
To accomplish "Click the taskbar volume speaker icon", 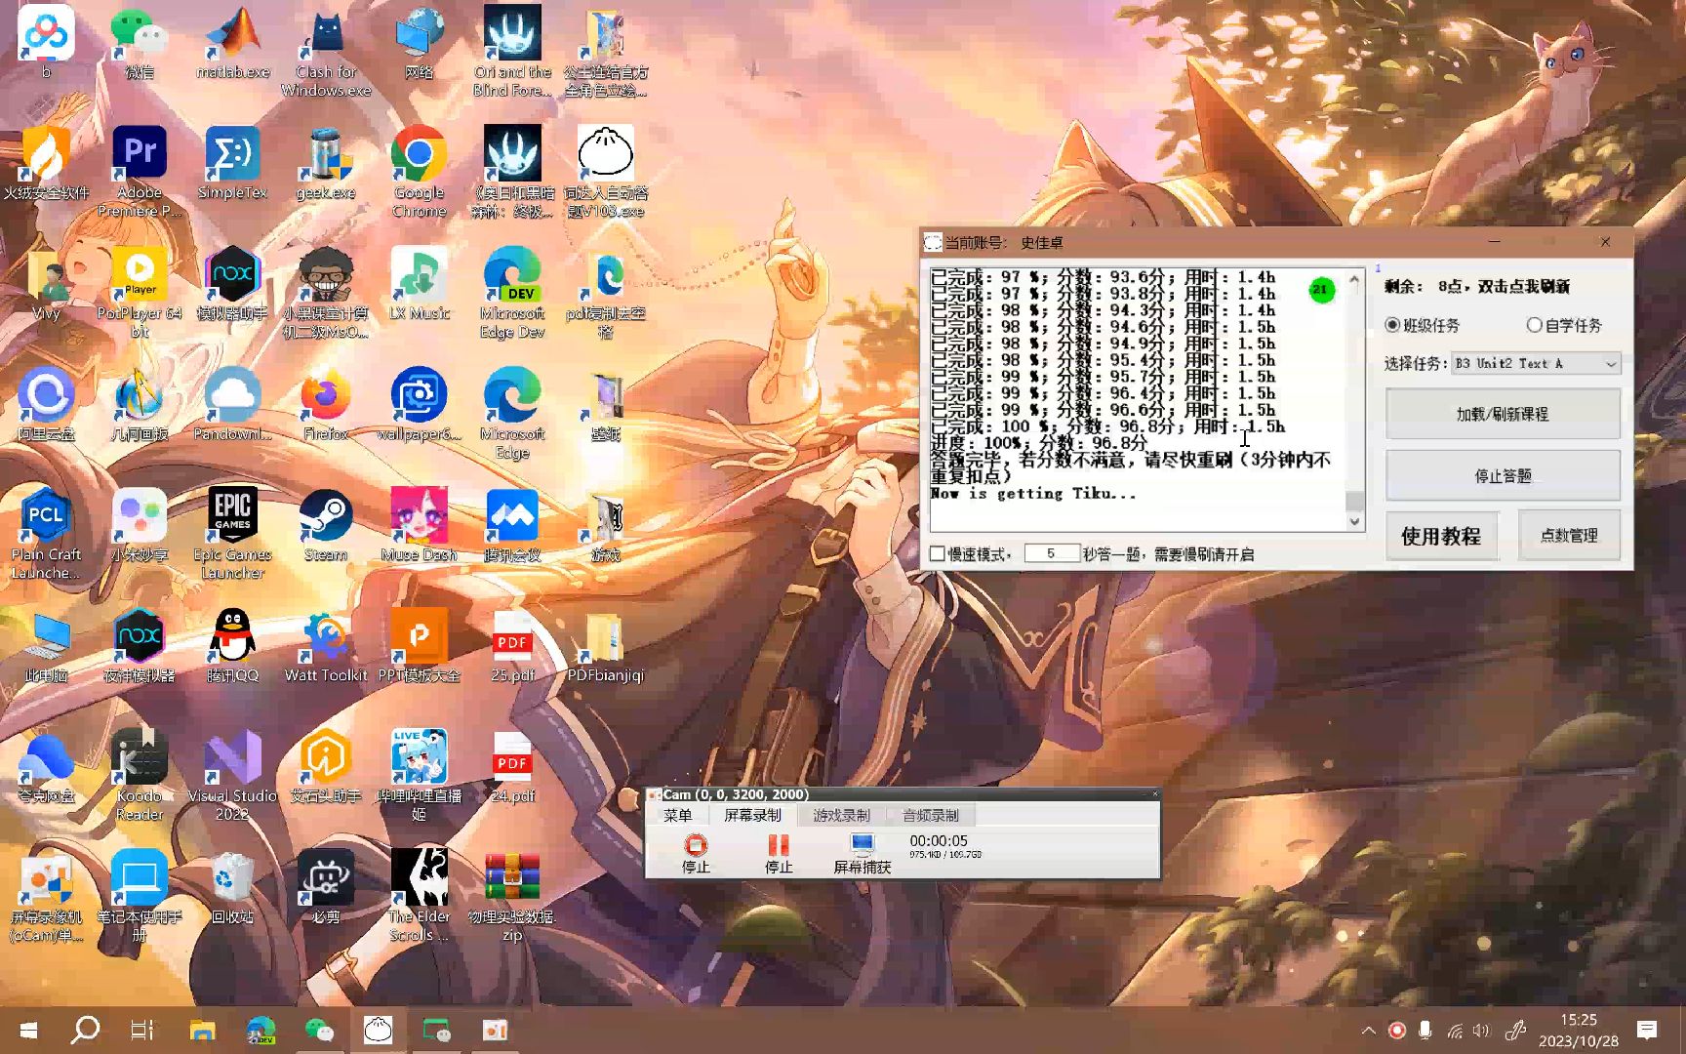I will pyautogui.click(x=1481, y=1031).
